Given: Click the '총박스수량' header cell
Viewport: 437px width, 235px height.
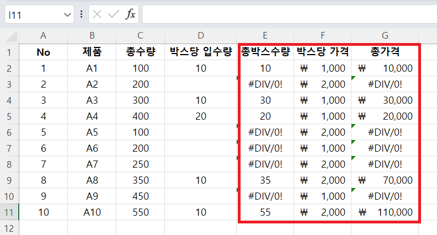Looking at the screenshot, I should pos(265,52).
